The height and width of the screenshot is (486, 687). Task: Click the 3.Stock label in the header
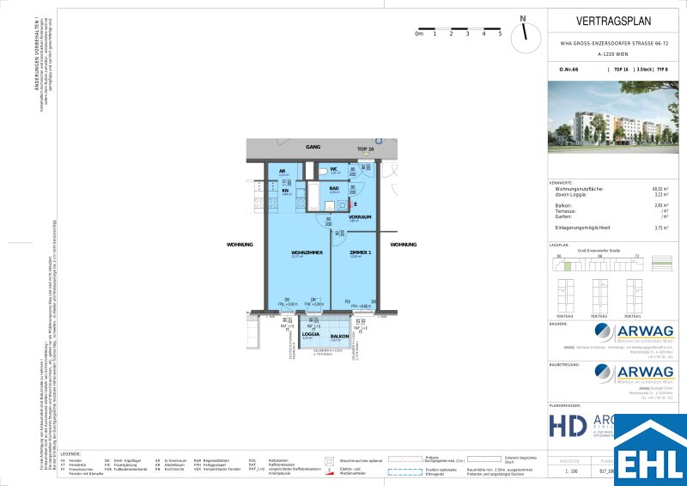644,70
